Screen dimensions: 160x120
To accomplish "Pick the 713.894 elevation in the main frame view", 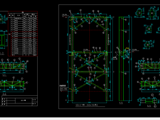I will pyautogui.click(x=86, y=50).
